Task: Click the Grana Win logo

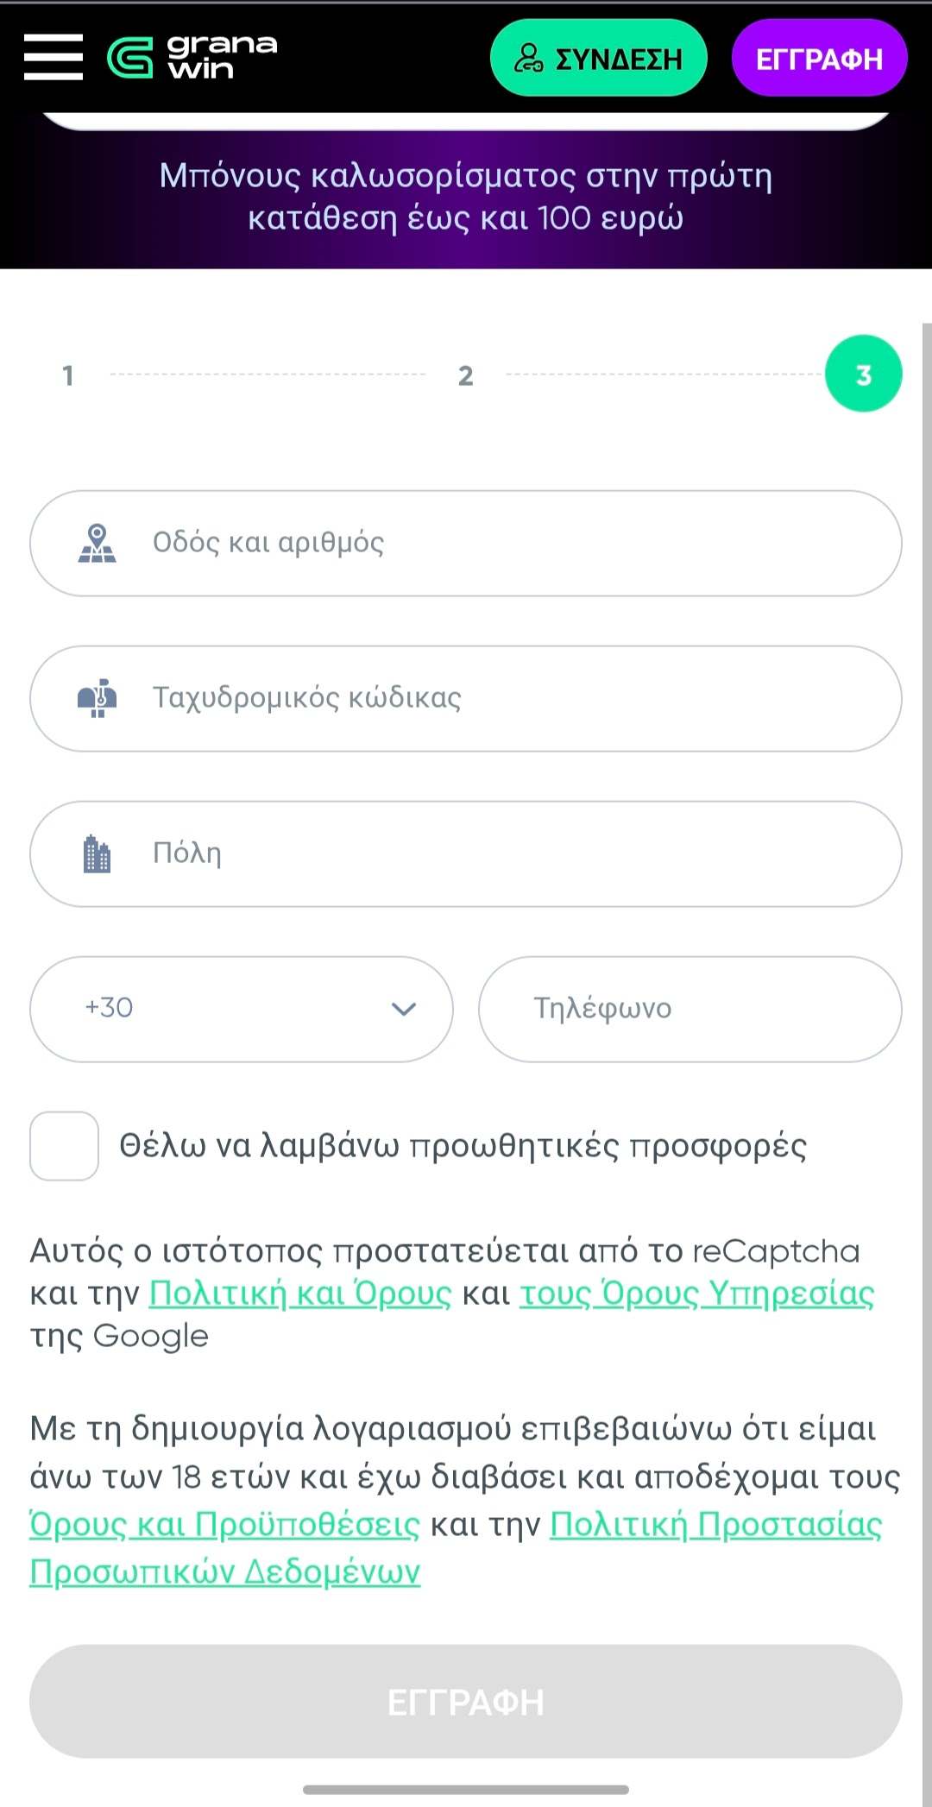Action: click(192, 57)
